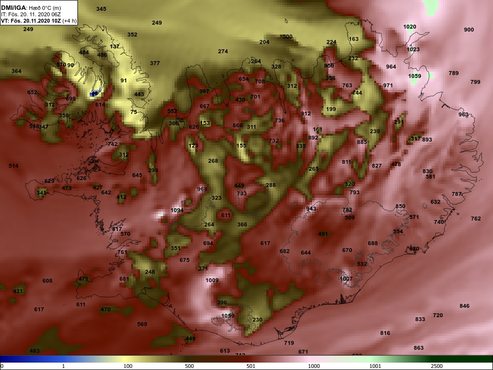Click the map value 144
Screen dimensions: 493x370
[357, 93]
